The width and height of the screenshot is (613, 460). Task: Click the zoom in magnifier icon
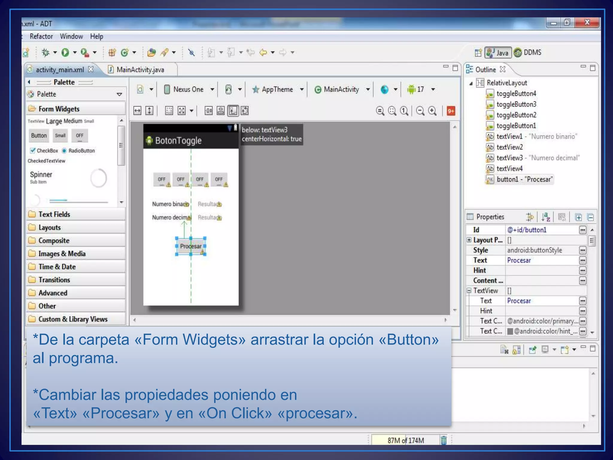pyautogui.click(x=432, y=111)
